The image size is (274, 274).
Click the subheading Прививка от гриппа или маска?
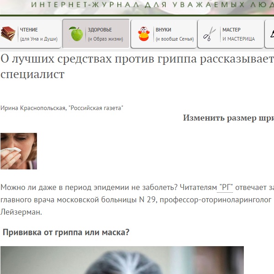66,232
